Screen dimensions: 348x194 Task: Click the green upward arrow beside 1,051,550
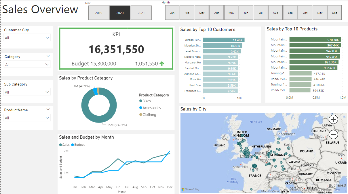click(x=161, y=63)
